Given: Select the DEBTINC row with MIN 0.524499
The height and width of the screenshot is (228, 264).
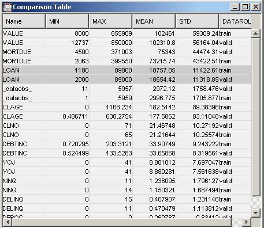Looking at the screenshot, I should [x=127, y=153].
